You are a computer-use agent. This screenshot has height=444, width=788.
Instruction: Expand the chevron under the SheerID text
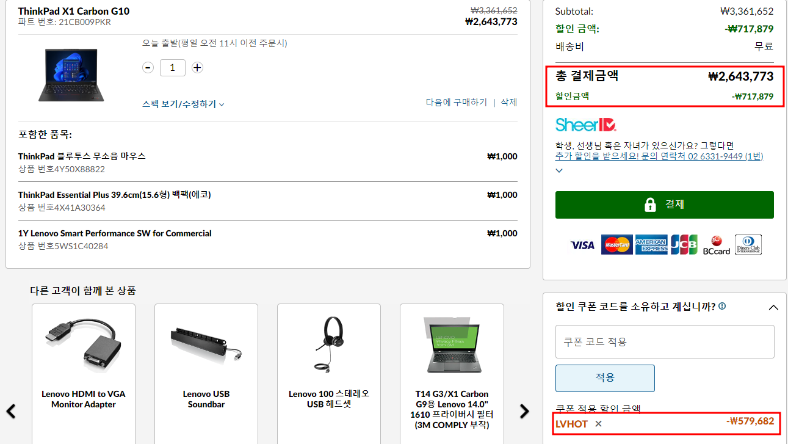pos(559,170)
